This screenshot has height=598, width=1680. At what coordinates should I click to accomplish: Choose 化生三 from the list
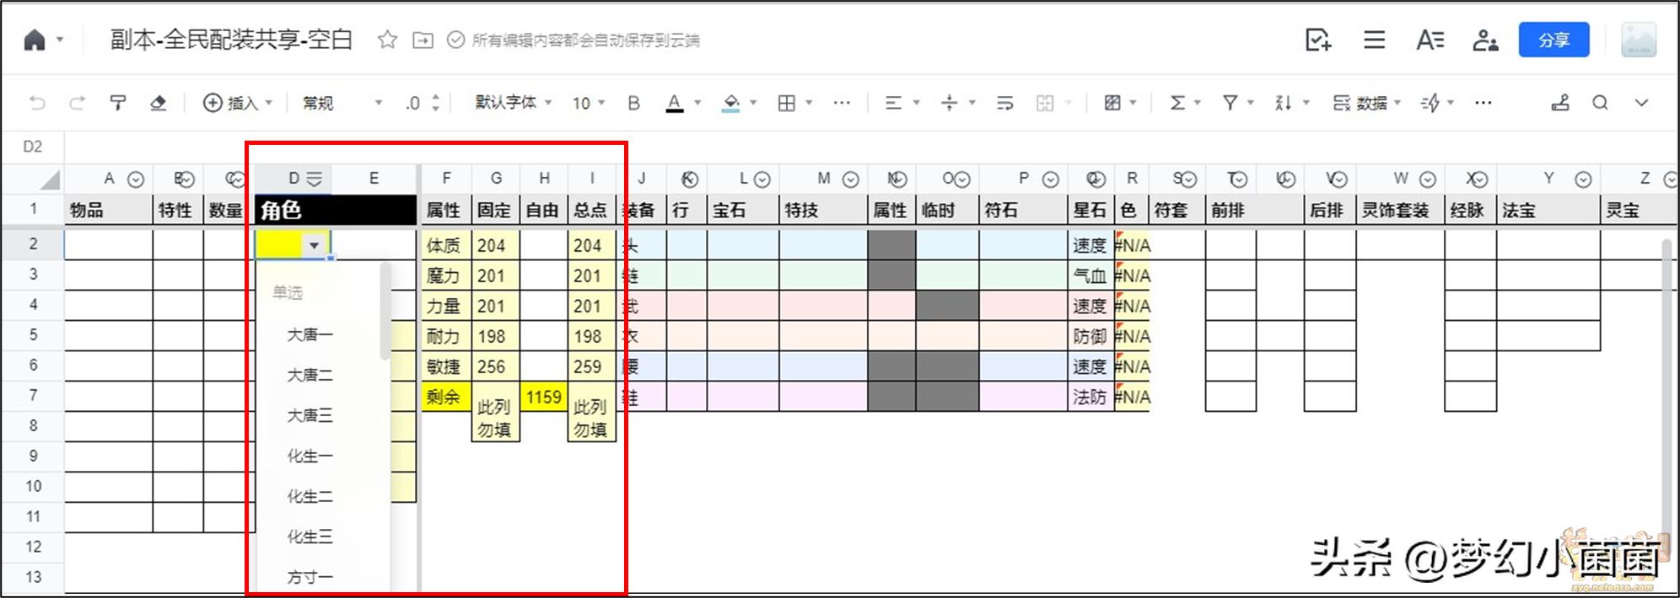(310, 537)
